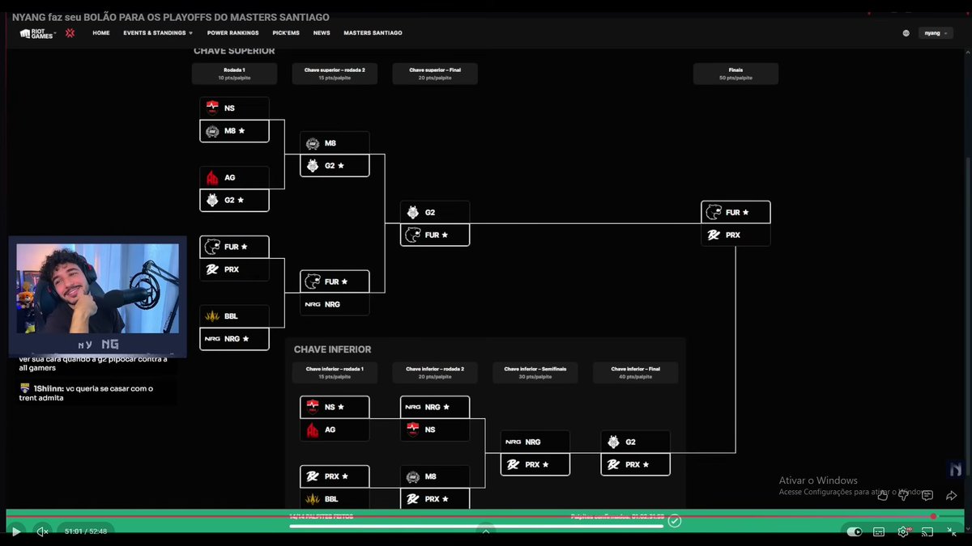This screenshot has width=972, height=546.
Task: Like the video with the thumbs up icon
Action: [882, 495]
